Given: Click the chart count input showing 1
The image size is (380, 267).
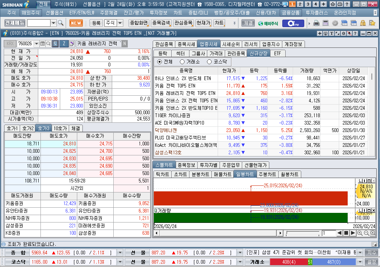Looking at the screenshot, I should point(329,233).
